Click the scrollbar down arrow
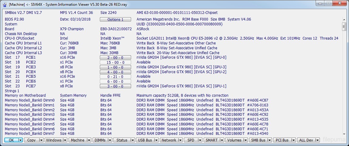The width and height of the screenshot is (349, 146). (x=344, y=134)
